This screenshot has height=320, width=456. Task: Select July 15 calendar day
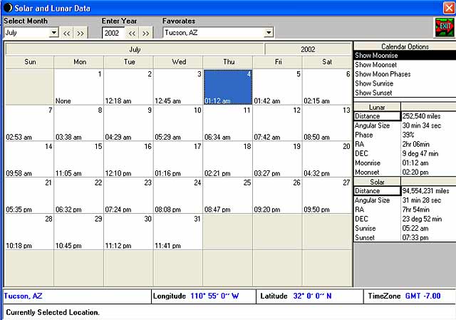pyautogui.click(x=78, y=160)
